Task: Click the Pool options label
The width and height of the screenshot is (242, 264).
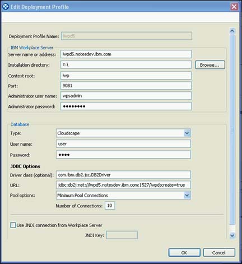Action: (22, 196)
